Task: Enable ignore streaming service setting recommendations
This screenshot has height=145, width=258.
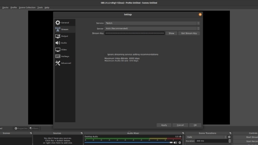Action: (106, 54)
